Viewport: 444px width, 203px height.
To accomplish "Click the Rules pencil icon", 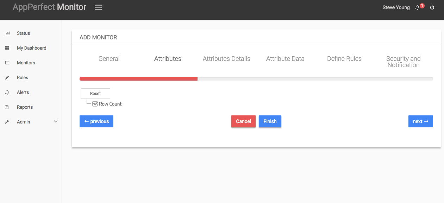I will [7, 77].
